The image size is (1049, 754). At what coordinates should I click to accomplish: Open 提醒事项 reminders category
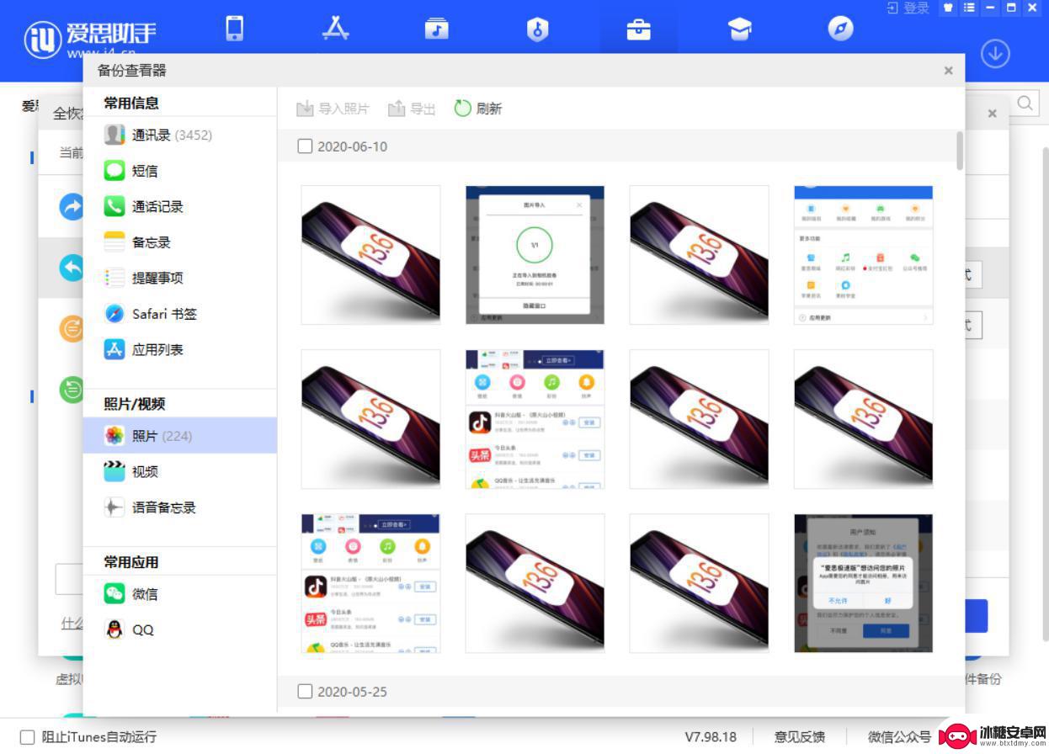(x=179, y=278)
